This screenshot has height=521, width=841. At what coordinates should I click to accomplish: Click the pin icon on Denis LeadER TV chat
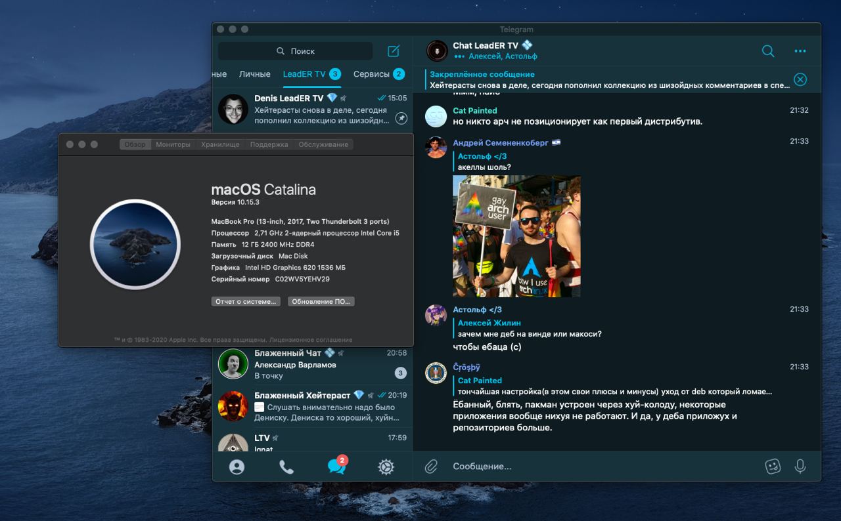pos(401,118)
